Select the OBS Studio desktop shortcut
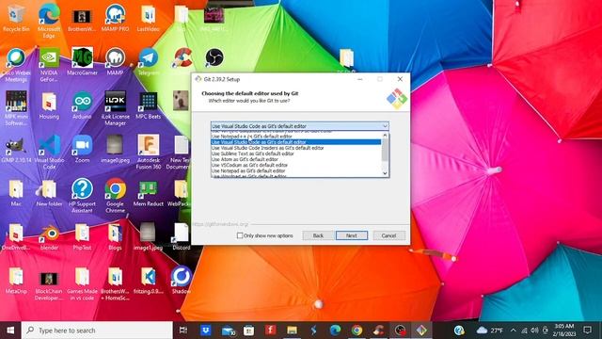Screen dimensions: 602x339 pyautogui.click(x=214, y=57)
